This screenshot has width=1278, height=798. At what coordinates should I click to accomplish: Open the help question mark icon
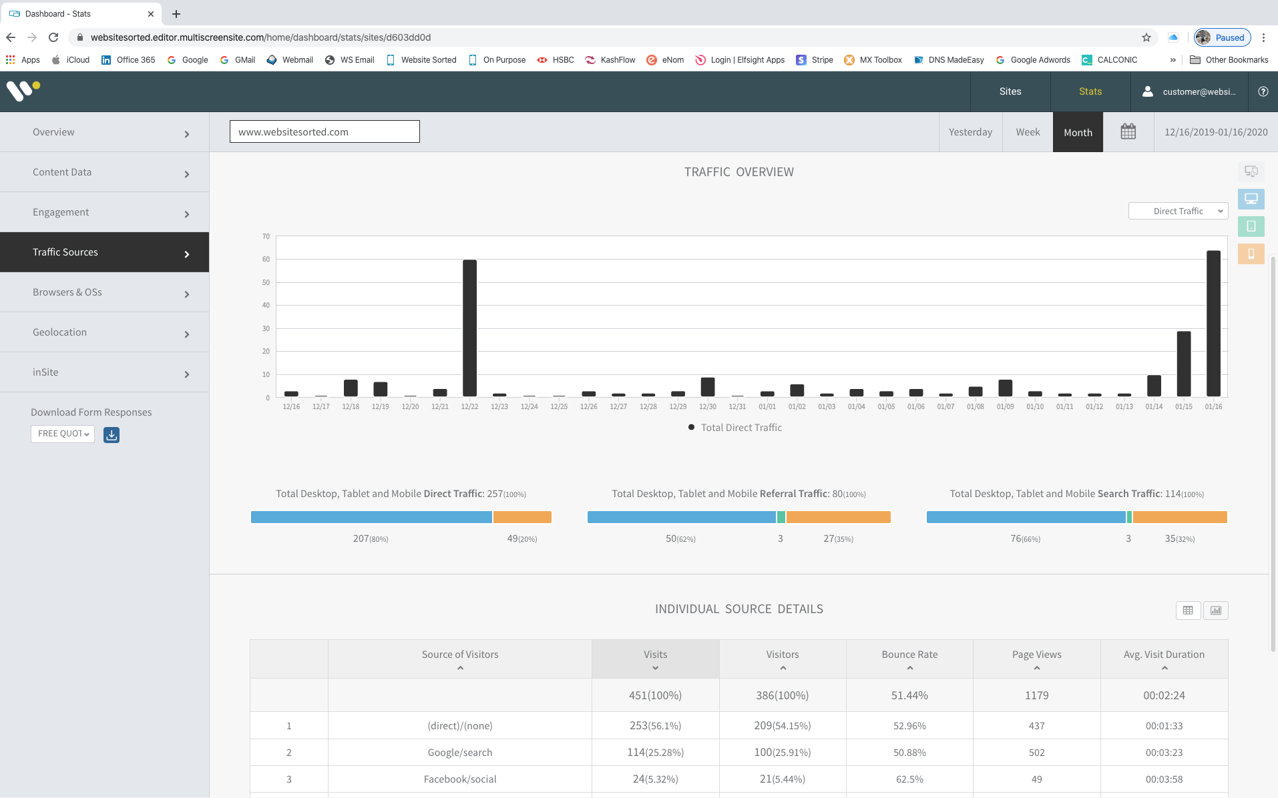click(1263, 91)
